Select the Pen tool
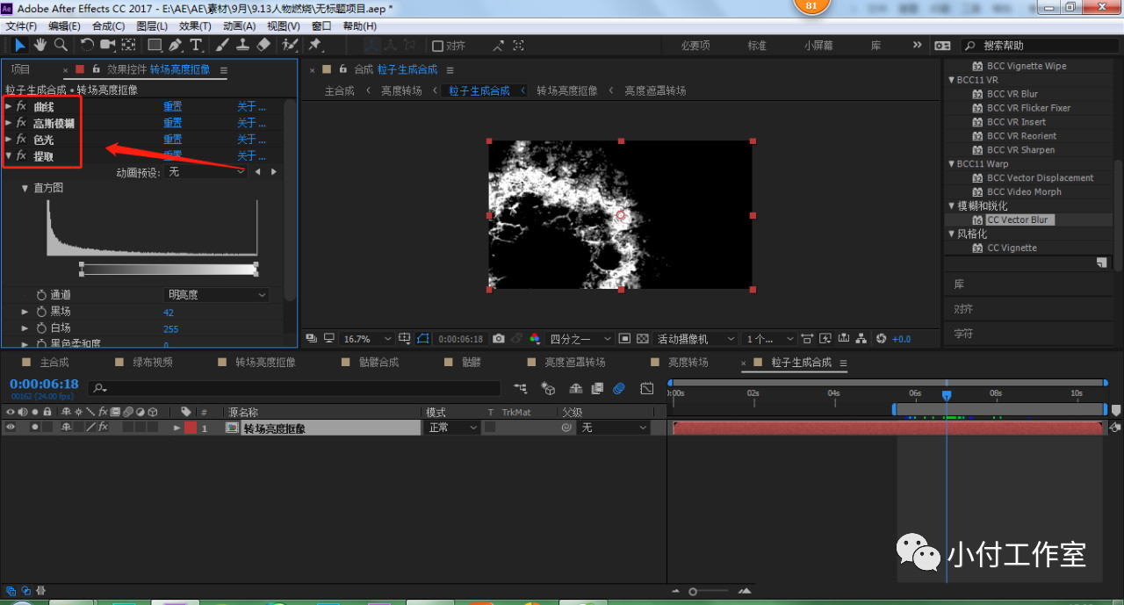This screenshot has width=1124, height=605. (176, 45)
